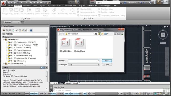The width and height of the screenshot is (171, 96).
Task: Click the Previous DWG arrow icon
Action: click(x=63, y=11)
